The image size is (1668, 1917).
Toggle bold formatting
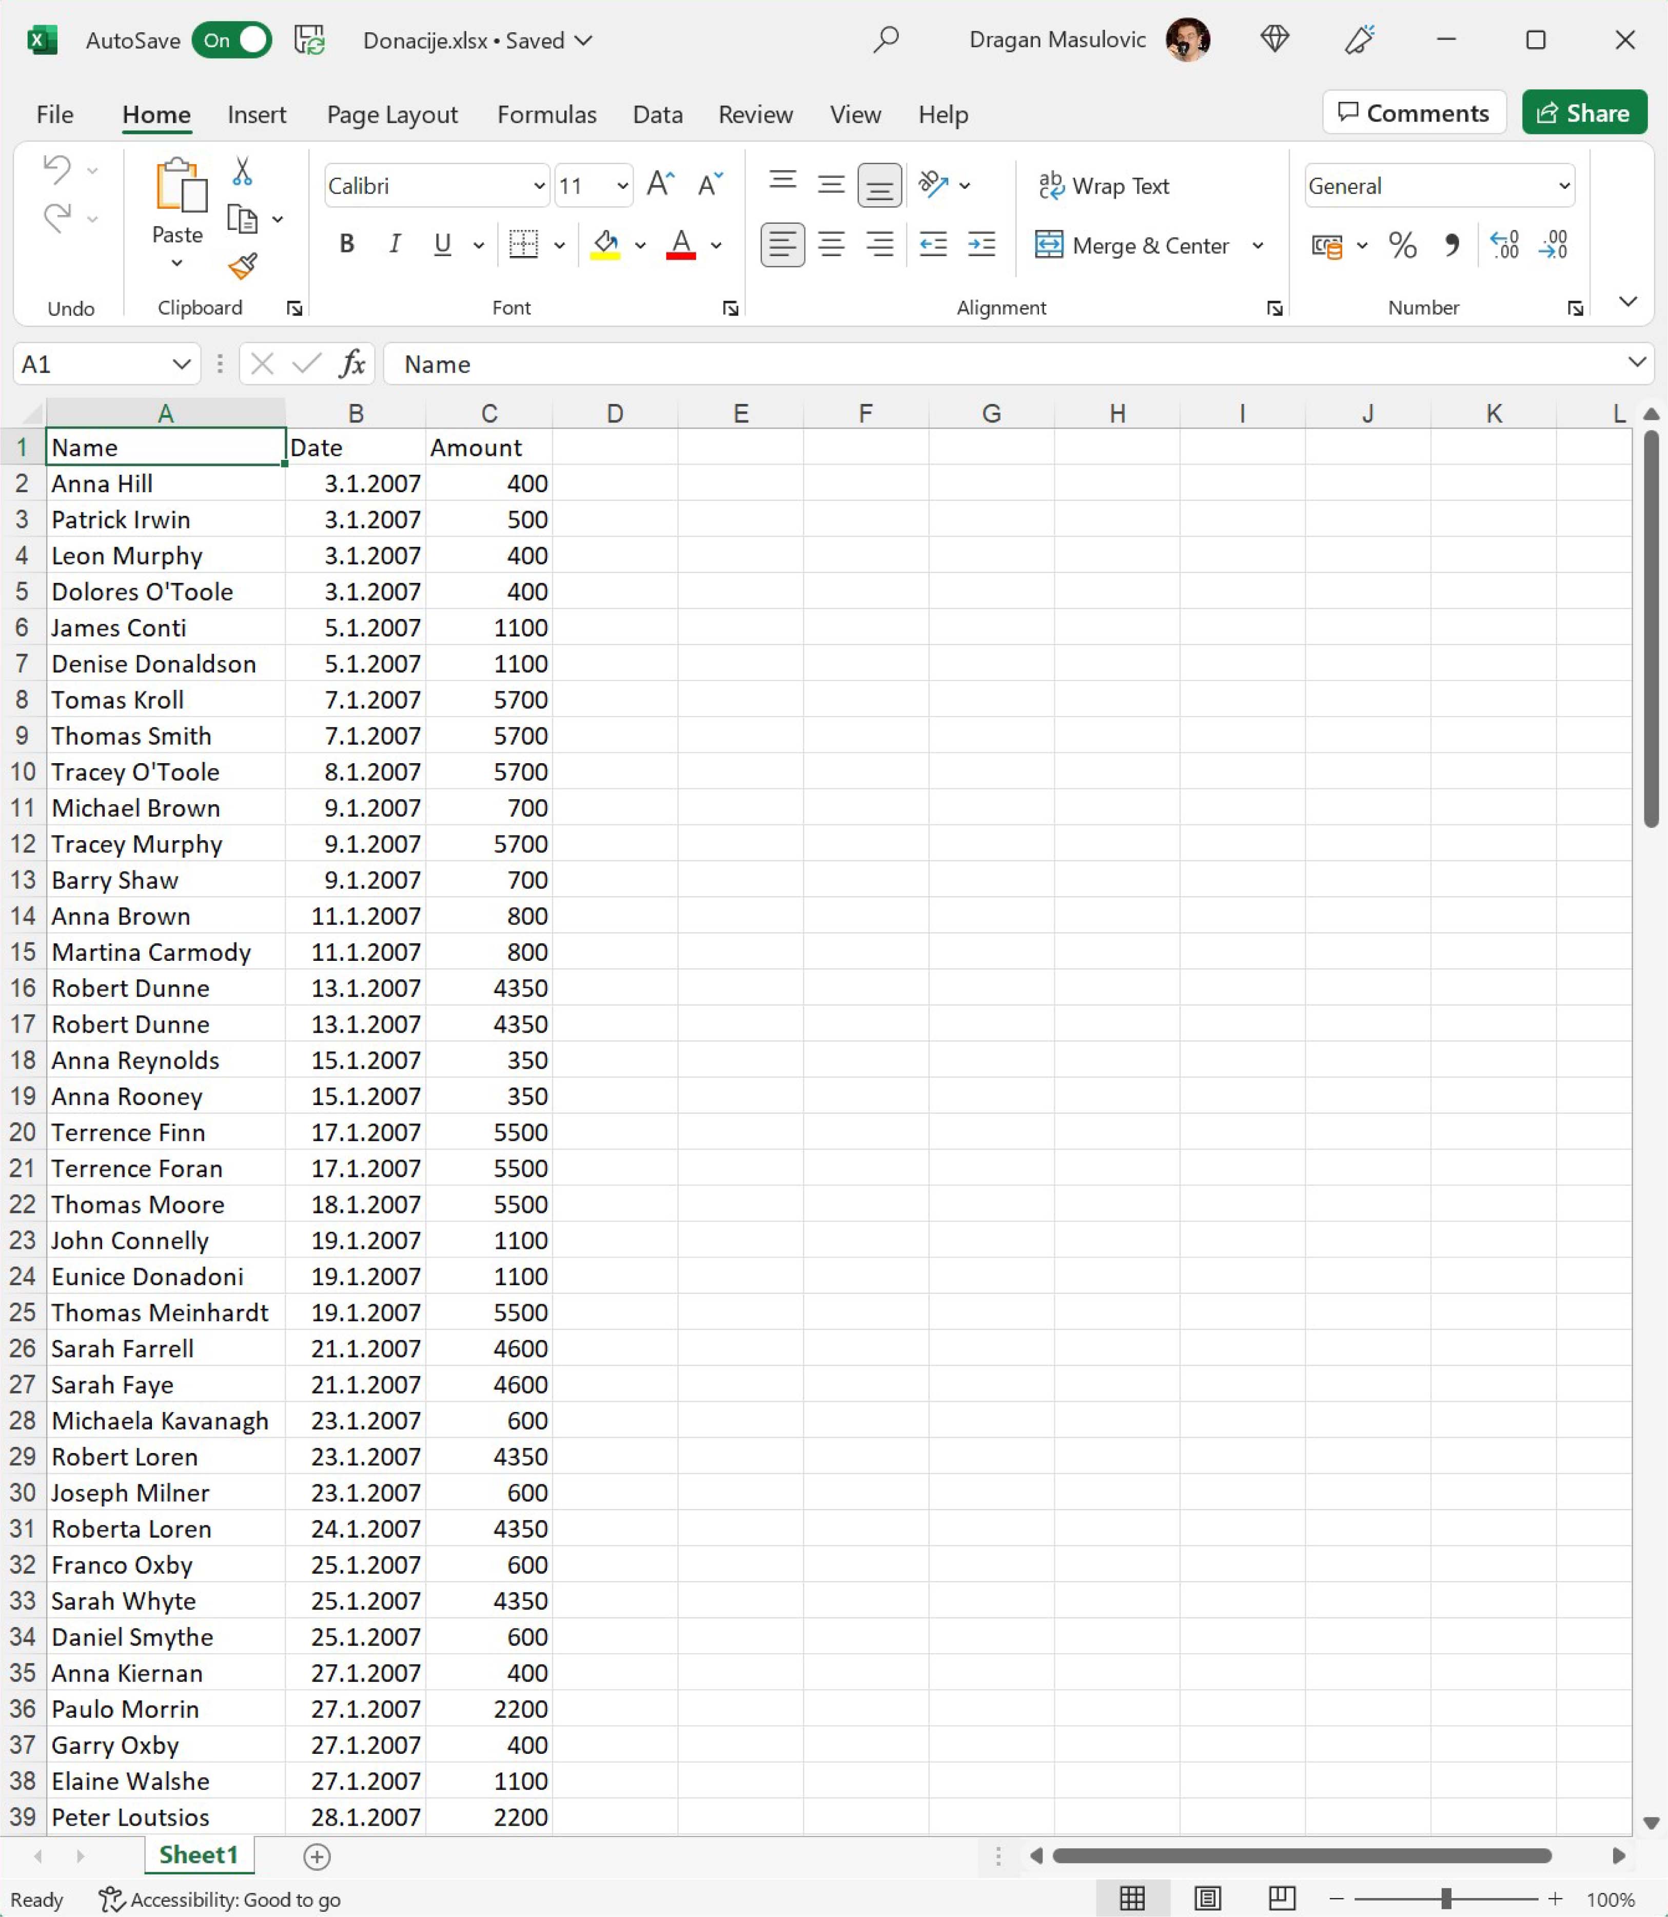(347, 245)
